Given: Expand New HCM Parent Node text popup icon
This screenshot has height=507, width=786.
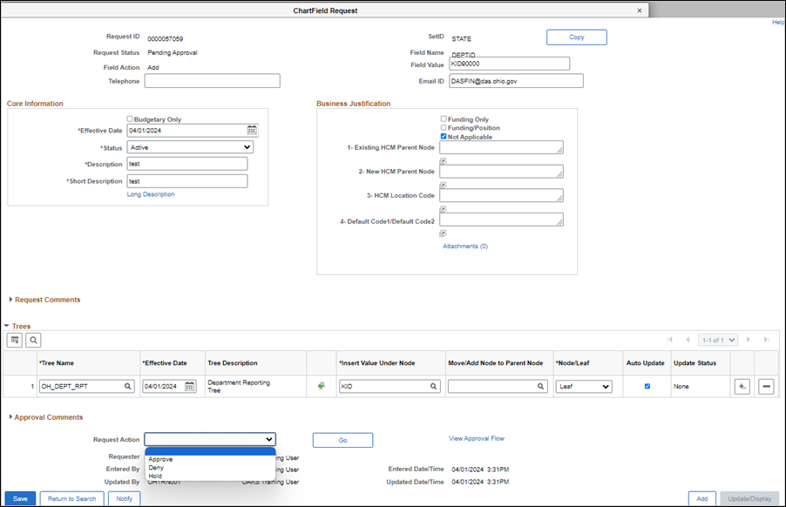Looking at the screenshot, I should pos(443,185).
